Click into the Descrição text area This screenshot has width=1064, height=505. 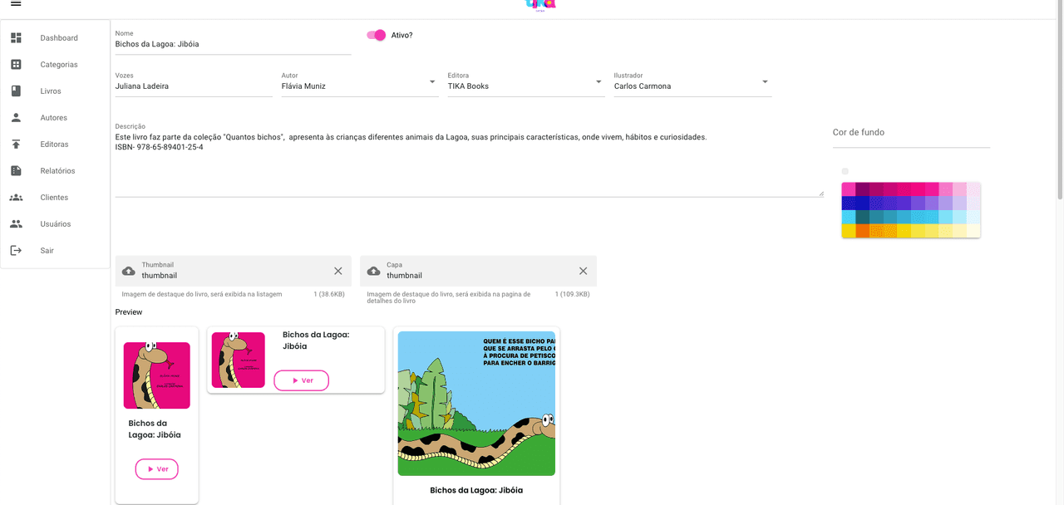tap(470, 163)
